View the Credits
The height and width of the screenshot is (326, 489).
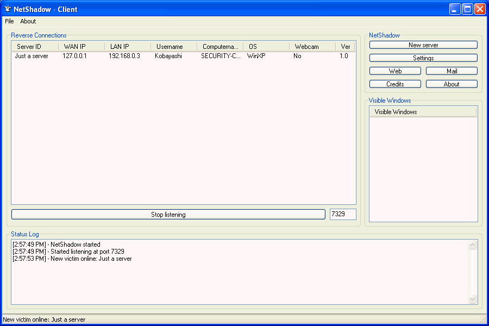[395, 84]
